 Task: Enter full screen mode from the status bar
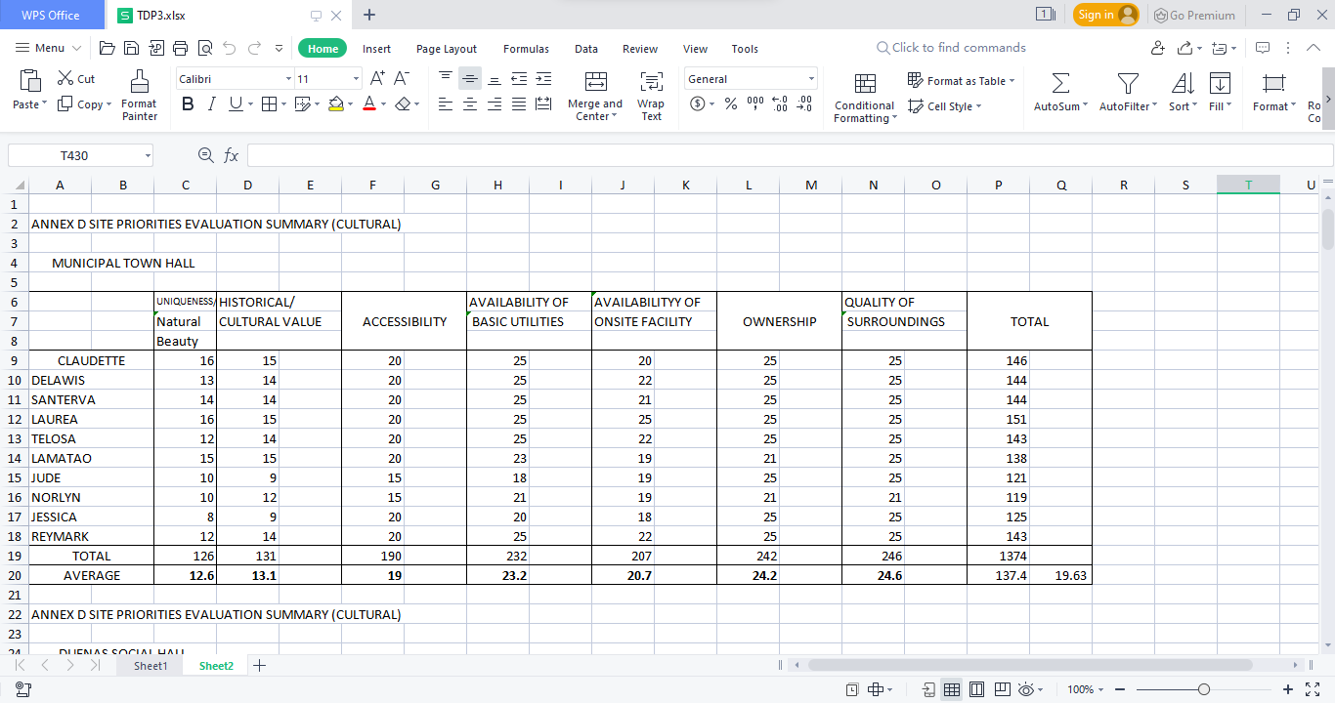click(x=1313, y=689)
